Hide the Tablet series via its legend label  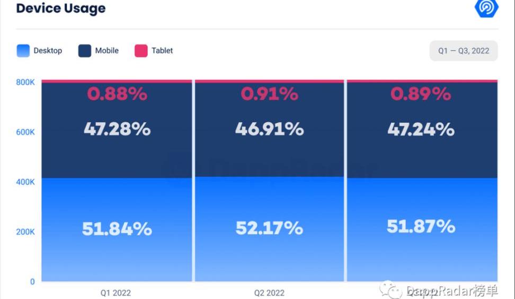[x=162, y=51]
